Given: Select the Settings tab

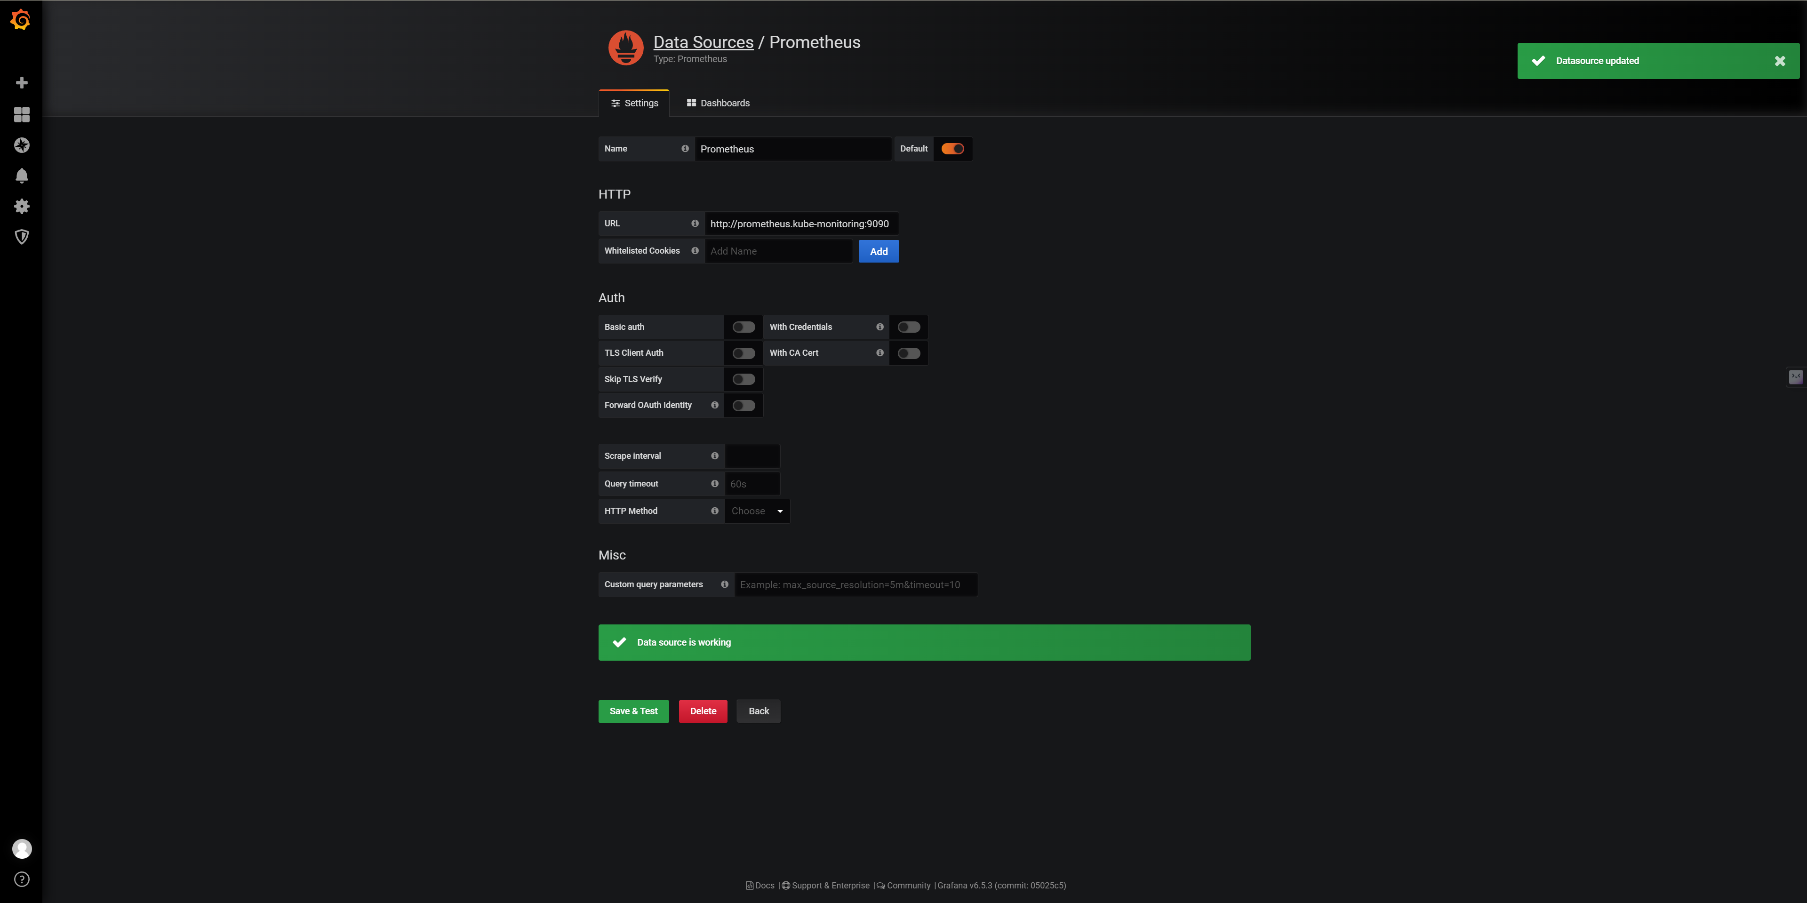Looking at the screenshot, I should coord(634,103).
